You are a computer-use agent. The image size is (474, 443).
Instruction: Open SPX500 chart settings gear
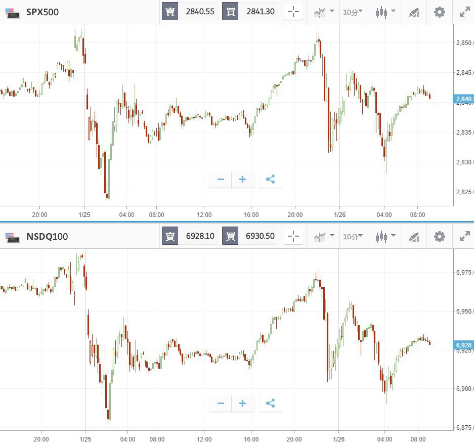point(440,12)
